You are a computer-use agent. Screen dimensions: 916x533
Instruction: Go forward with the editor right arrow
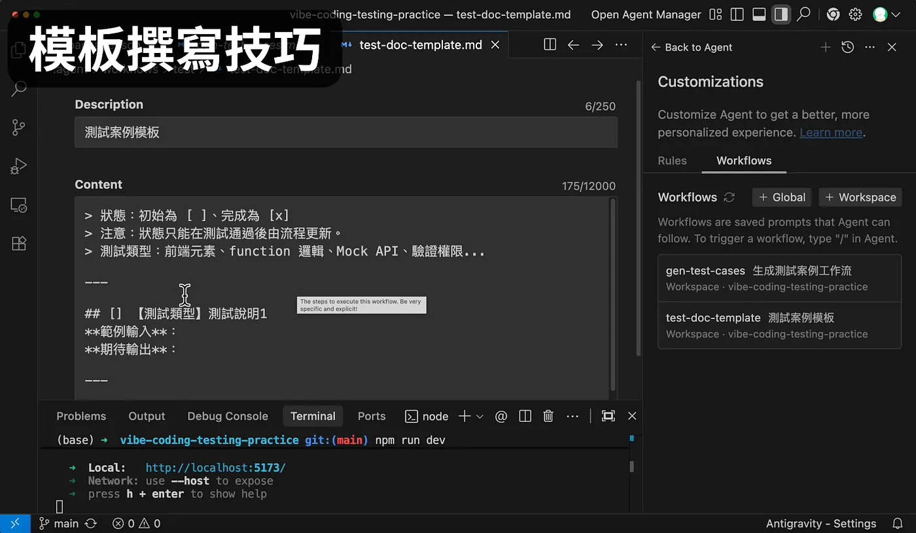click(597, 44)
